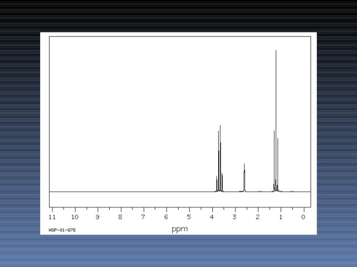Screen dimensions: 357x267
Task: Click the 4 ppm axis tick label
Action: point(212,217)
